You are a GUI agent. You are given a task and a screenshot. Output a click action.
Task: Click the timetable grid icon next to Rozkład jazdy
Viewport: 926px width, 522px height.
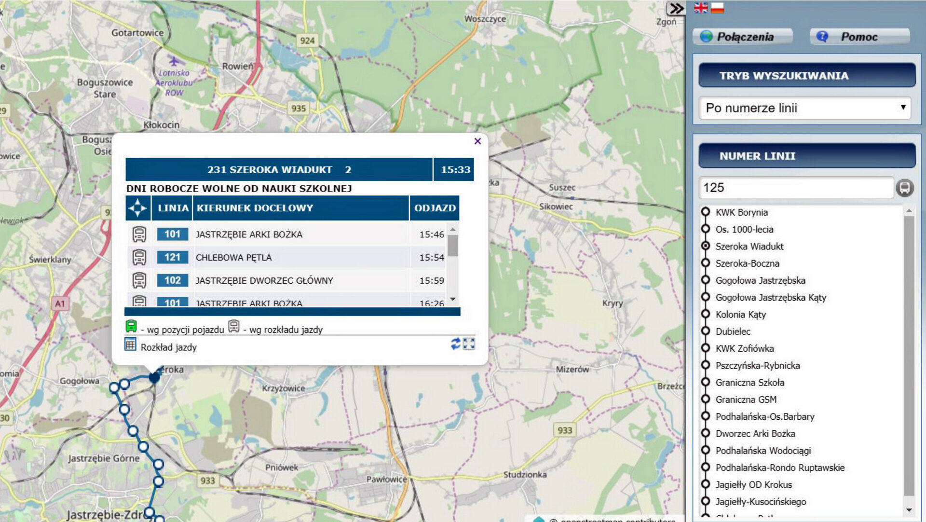pyautogui.click(x=130, y=344)
